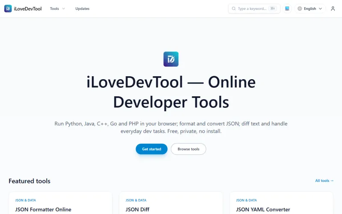Click the Run Python, Java, C++ description text
Screen dimensions: 342x214
pos(171,127)
